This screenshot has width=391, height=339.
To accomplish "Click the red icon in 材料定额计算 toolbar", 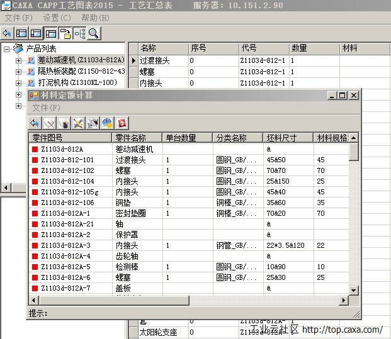I will tap(122, 123).
